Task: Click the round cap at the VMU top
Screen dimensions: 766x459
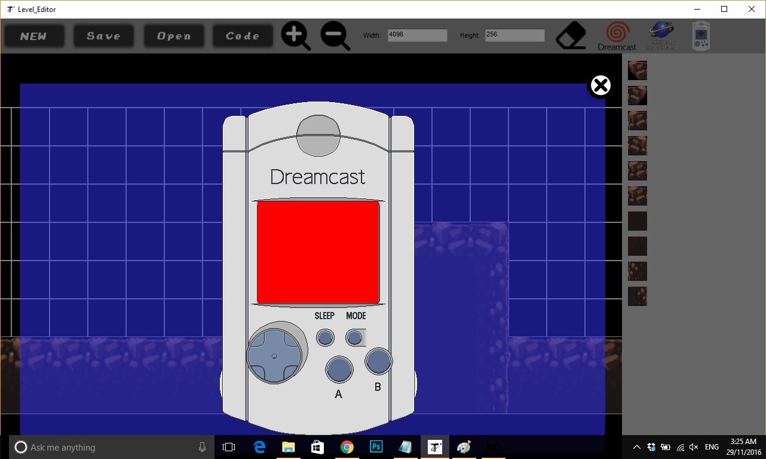Action: click(x=318, y=135)
